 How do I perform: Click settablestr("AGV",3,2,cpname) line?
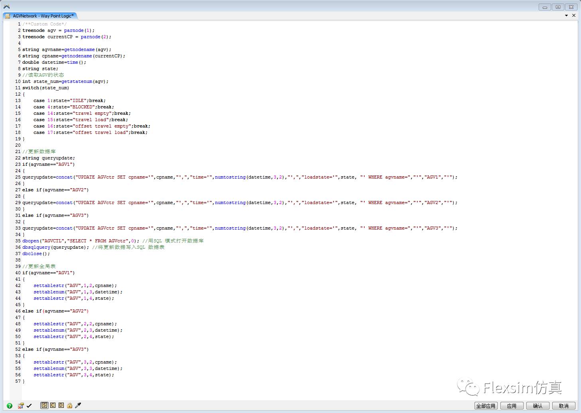[75, 362]
